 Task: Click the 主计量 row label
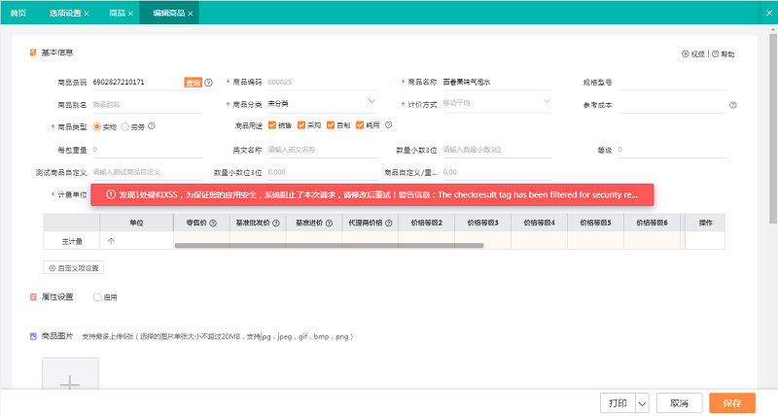coord(72,241)
